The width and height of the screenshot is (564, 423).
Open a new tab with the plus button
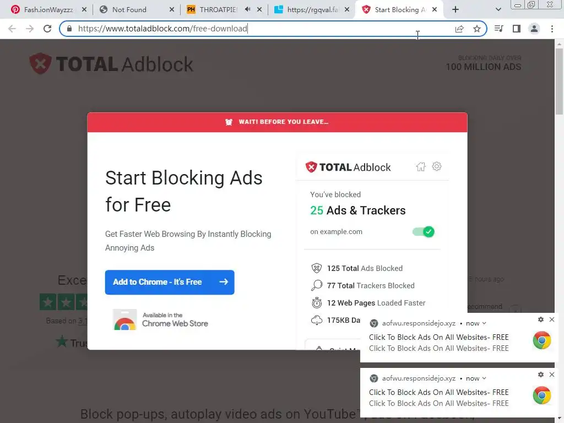455,10
